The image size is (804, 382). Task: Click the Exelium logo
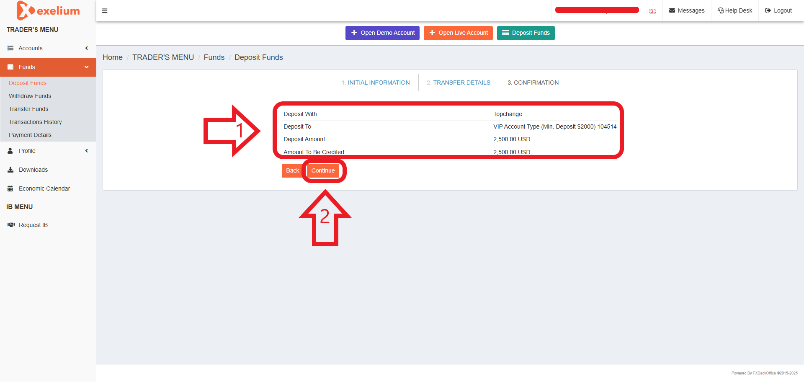tap(48, 10)
